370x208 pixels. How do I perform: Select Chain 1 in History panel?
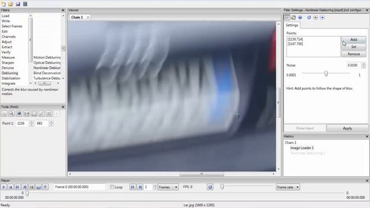[x=290, y=143]
